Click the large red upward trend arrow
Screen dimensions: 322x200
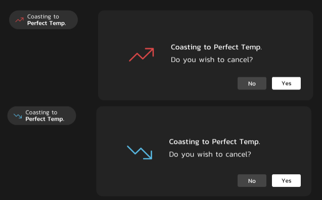click(x=142, y=55)
